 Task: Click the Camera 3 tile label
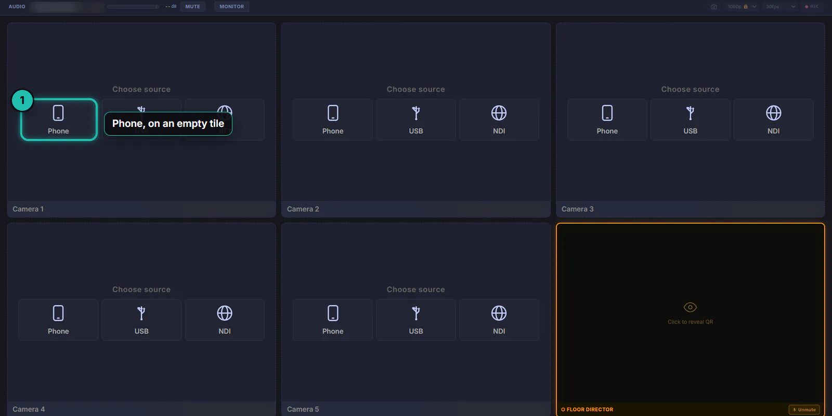tap(578, 209)
